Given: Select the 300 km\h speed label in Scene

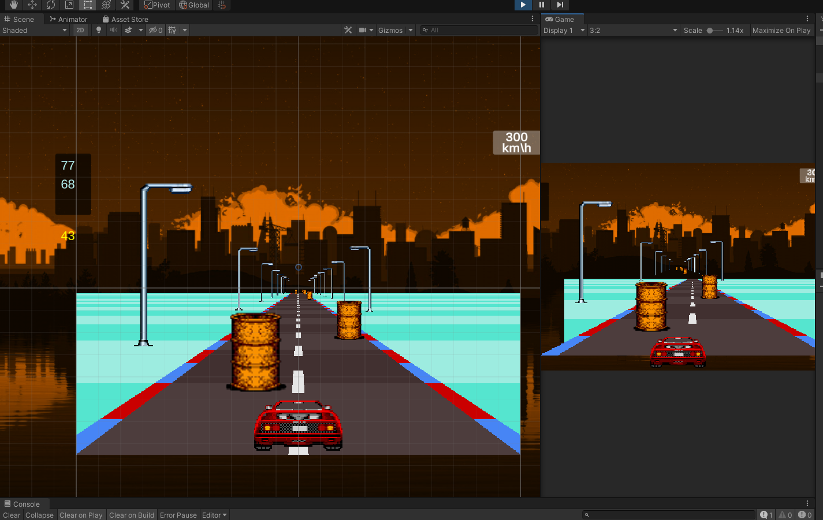Looking at the screenshot, I should point(516,143).
